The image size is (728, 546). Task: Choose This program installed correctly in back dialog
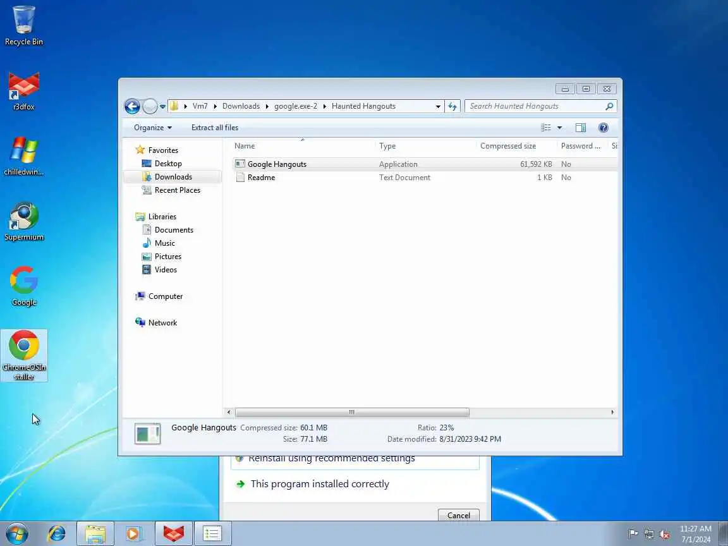coord(320,484)
